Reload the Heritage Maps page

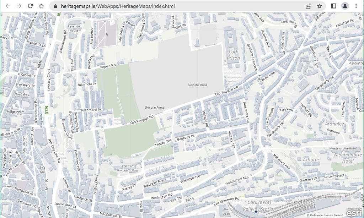(30, 6)
